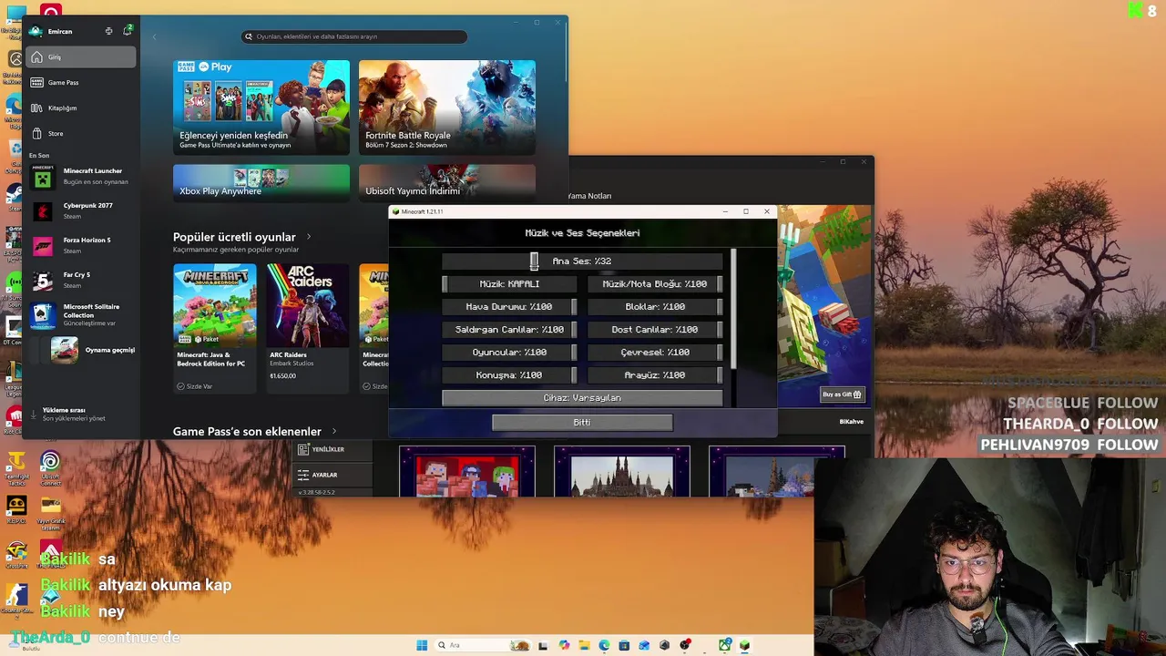Viewport: 1166px width, 656px height.
Task: Open Game Pass in Xbox sidebar
Action: click(x=81, y=83)
